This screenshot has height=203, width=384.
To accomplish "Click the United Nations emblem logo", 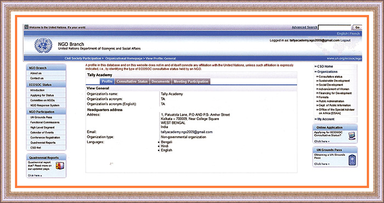I will [43, 46].
